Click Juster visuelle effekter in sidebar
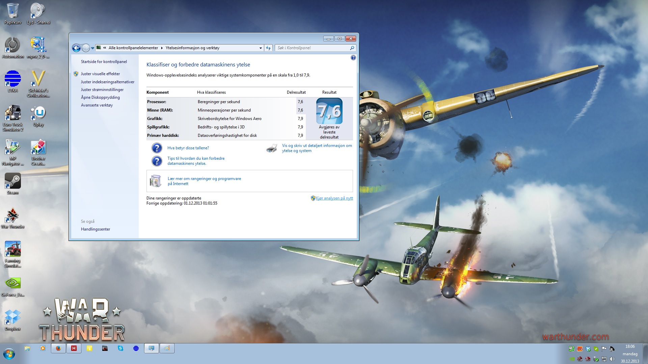Screen dimensions: 648x364 tap(100, 74)
